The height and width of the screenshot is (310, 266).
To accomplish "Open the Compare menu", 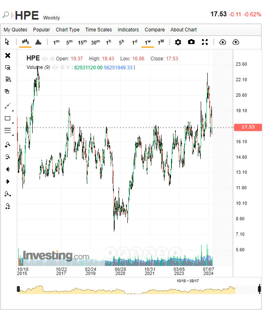I will 155,30.
